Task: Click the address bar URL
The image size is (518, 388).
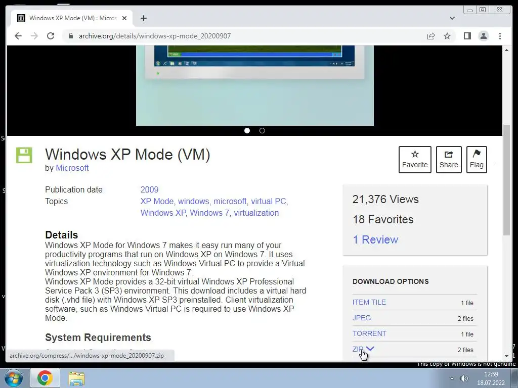Action: tap(155, 36)
